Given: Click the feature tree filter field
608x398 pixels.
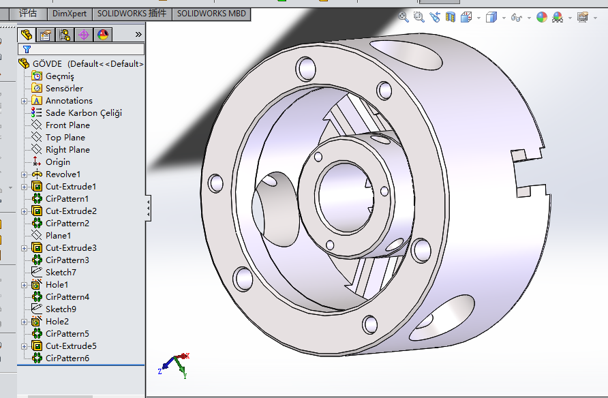Looking at the screenshot, I should click(81, 49).
